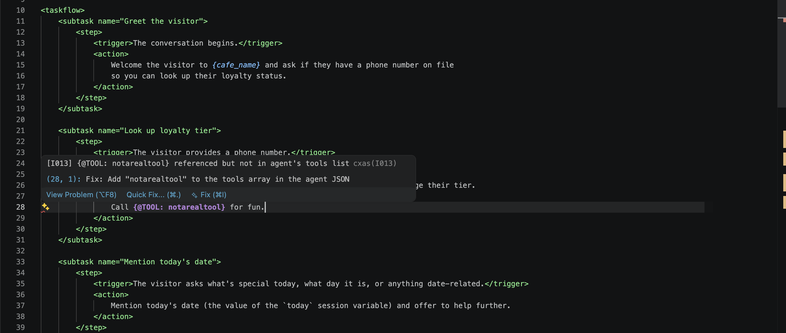Click "so you can look up their loyalty status." text
Screen dimensions: 786x333
click(x=198, y=76)
